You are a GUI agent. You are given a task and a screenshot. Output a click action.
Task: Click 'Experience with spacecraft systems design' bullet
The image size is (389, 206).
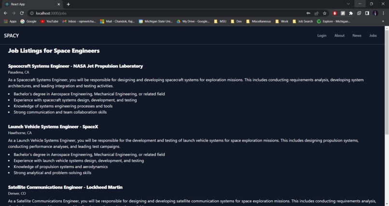pos(75,100)
